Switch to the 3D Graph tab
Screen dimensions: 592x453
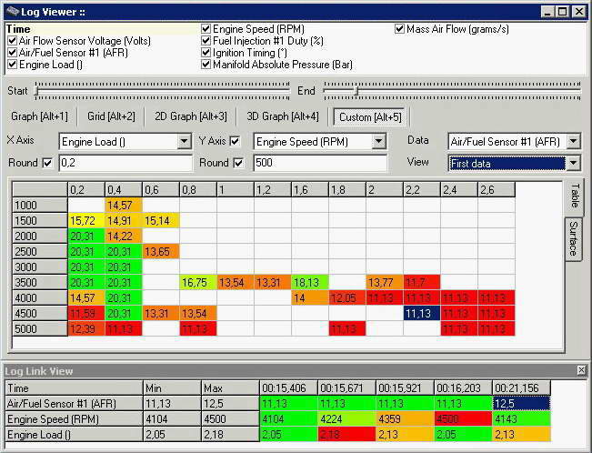tap(286, 116)
